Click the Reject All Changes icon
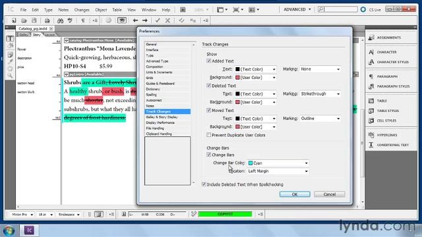Viewport: 422px width, 237px height. pos(193,20)
